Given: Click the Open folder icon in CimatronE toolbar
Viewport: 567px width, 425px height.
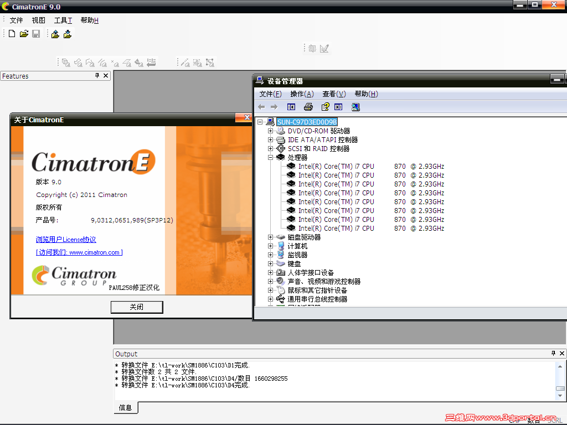Looking at the screenshot, I should pyautogui.click(x=24, y=34).
